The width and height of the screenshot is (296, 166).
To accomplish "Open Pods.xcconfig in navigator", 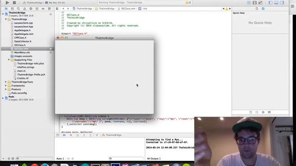I will (19, 93).
